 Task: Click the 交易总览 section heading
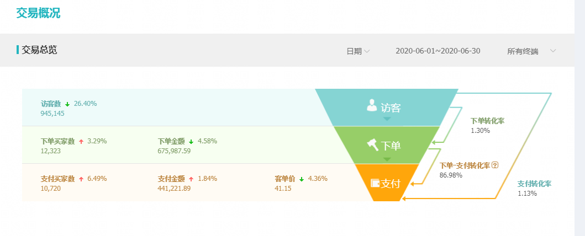pyautogui.click(x=39, y=50)
